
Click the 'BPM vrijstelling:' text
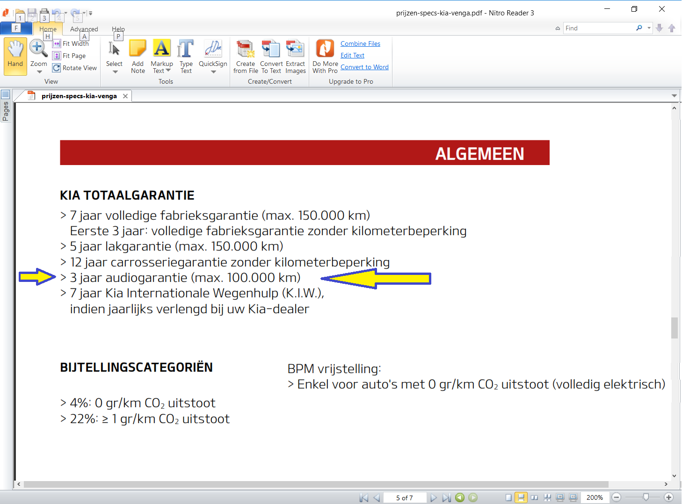(334, 369)
